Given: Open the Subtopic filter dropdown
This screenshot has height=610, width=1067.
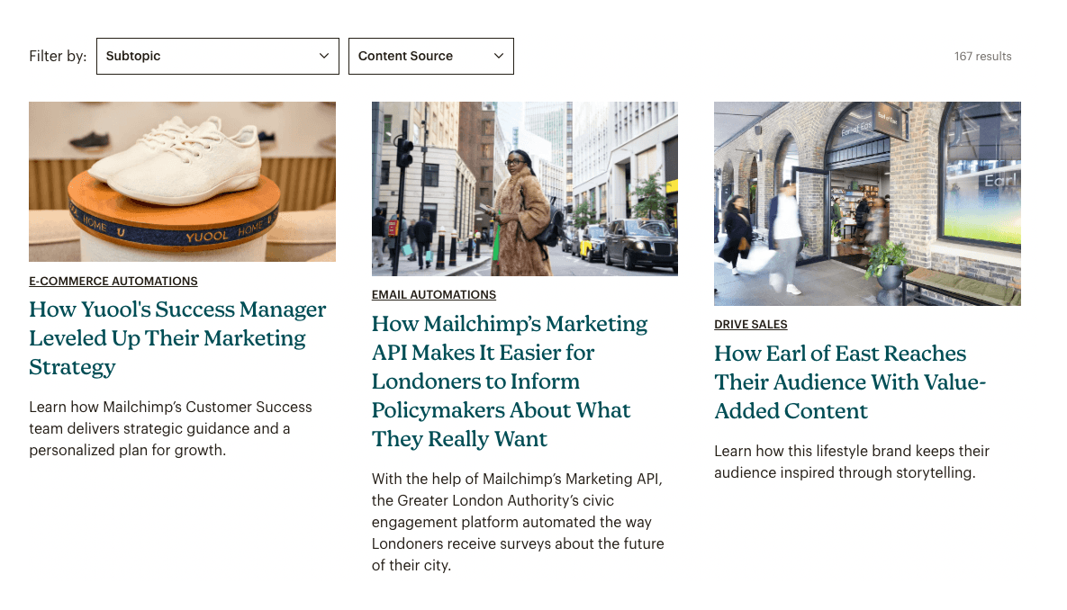Looking at the screenshot, I should [x=218, y=57].
